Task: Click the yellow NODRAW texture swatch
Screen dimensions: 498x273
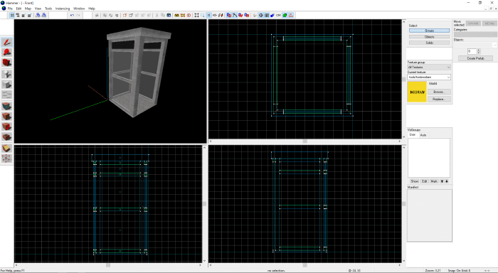Action: tap(417, 92)
